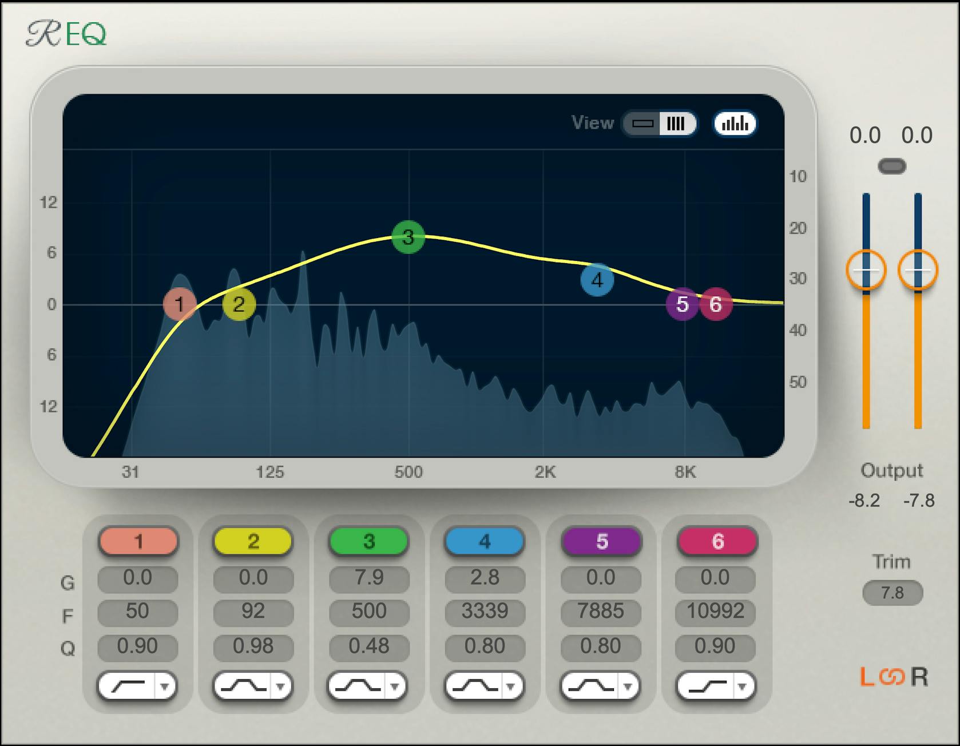This screenshot has height=746, width=960.
Task: Click blue band 4 node on EQ graph
Action: point(597,280)
